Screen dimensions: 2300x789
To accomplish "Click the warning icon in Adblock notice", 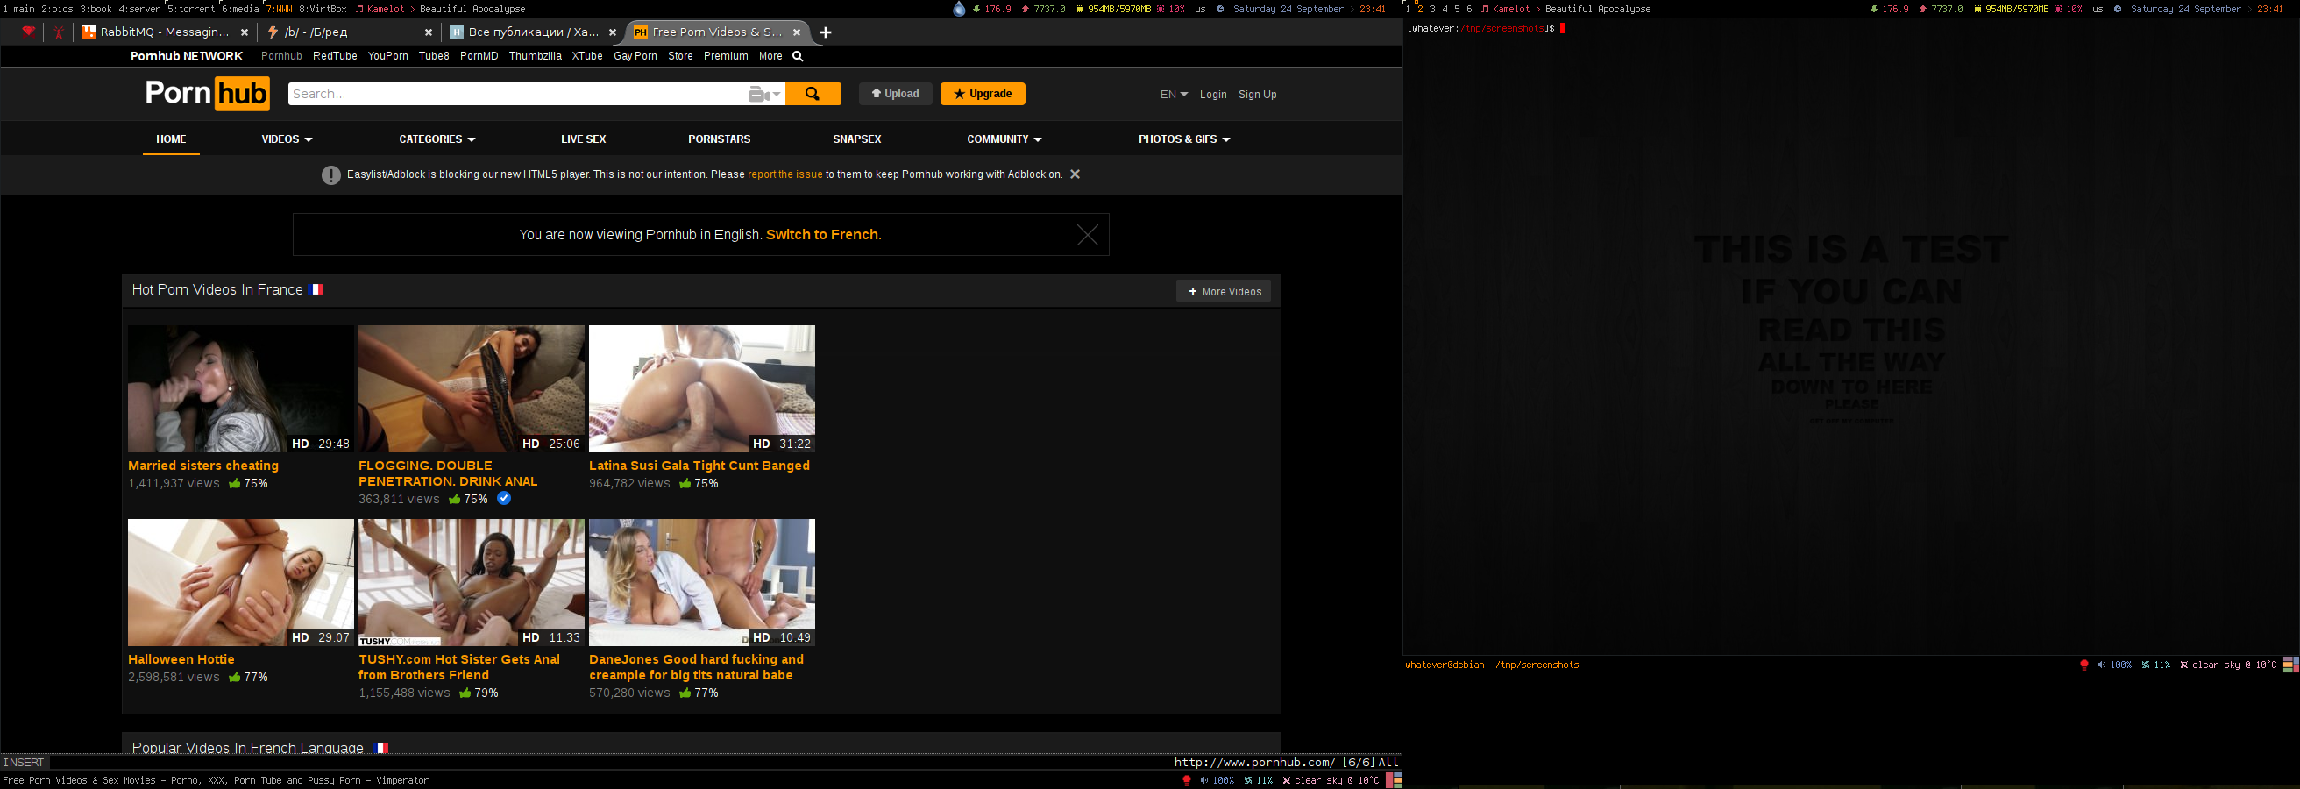I will click(331, 175).
